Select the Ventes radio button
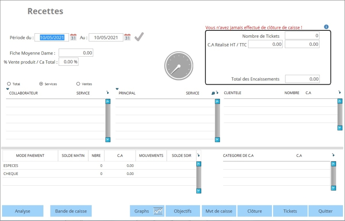This screenshot has width=345, height=221. point(78,84)
